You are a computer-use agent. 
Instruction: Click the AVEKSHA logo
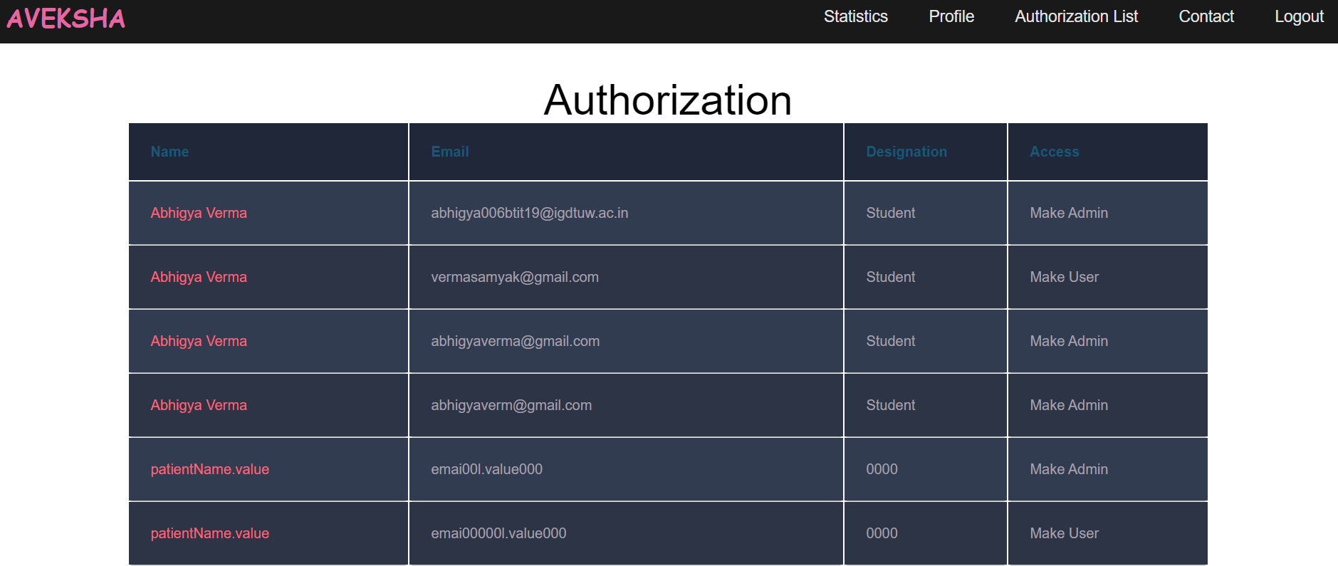tap(66, 19)
